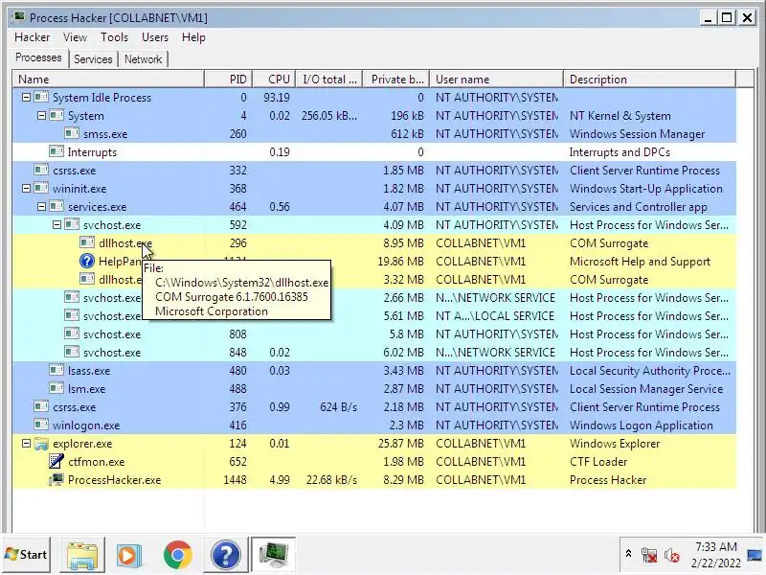The width and height of the screenshot is (766, 575).
Task: Click the ctfmon.exe pen icon
Action: point(56,461)
